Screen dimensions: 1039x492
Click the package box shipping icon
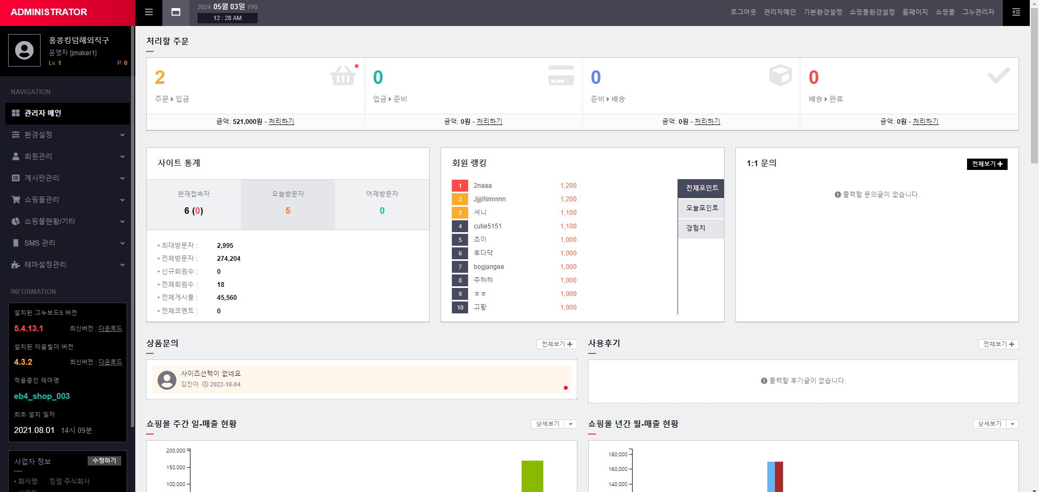click(780, 76)
